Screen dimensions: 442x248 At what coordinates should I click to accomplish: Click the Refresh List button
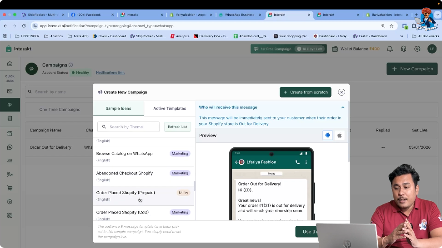point(178,127)
